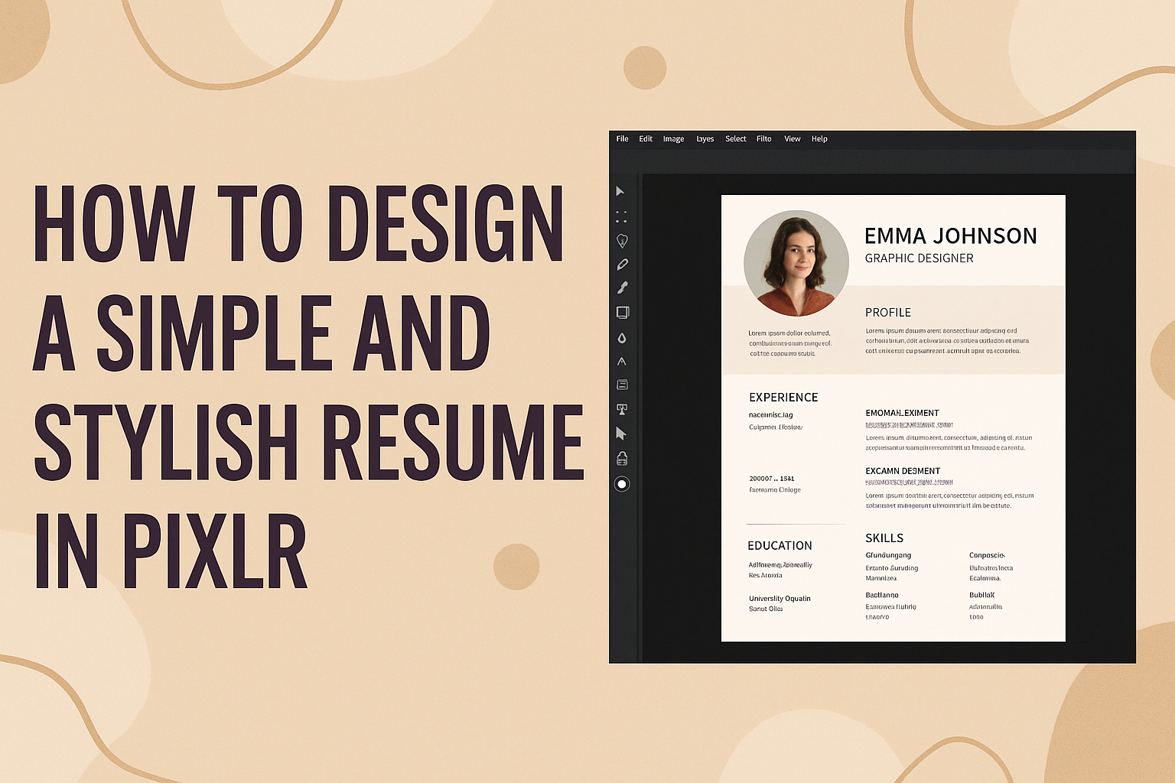This screenshot has width=1175, height=783.
Task: Click the PROFILE section heading
Action: tap(888, 312)
